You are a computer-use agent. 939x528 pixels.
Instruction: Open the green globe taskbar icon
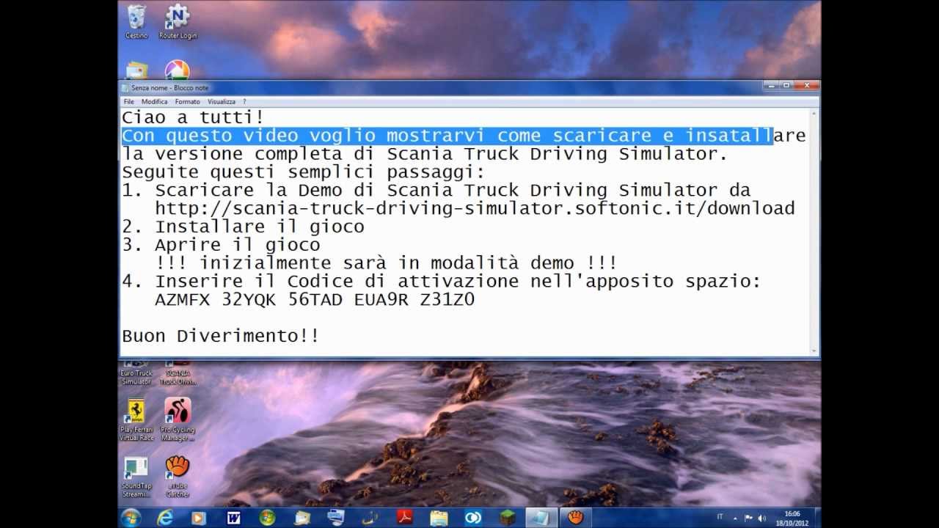(268, 518)
